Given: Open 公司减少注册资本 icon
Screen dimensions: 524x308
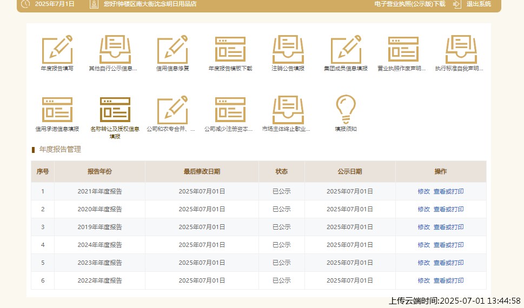Looking at the screenshot, I should coord(230,110).
